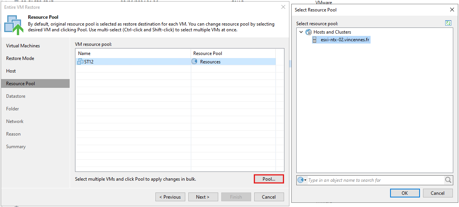The image size is (459, 207).
Task: Click the Hosts and Clusters icon
Action: click(x=309, y=32)
